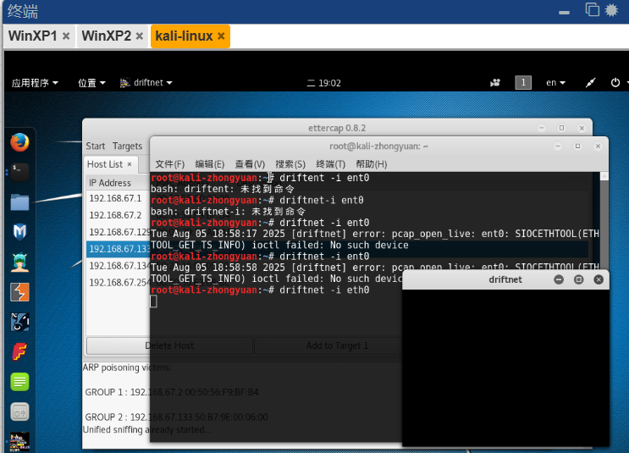629x453 pixels.
Task: Launch Burp Suite from the Kali dock
Action: (x=19, y=292)
